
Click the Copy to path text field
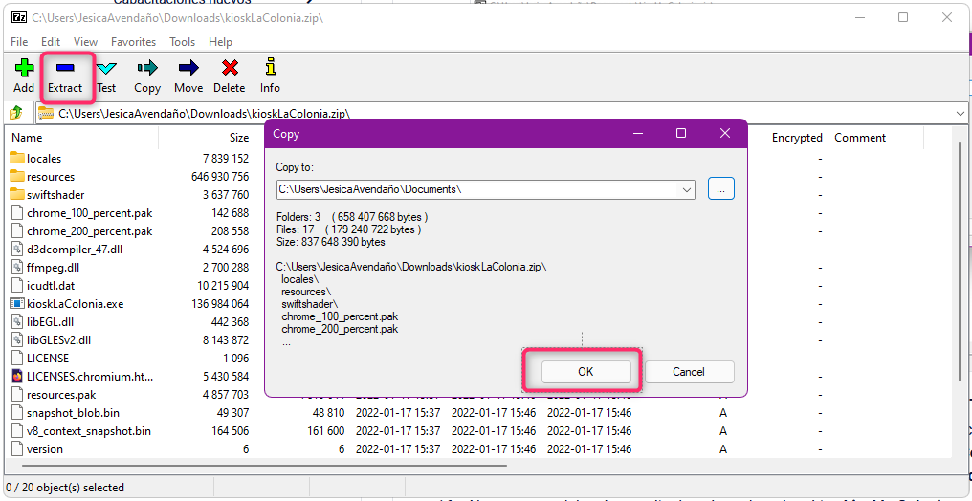pos(476,189)
